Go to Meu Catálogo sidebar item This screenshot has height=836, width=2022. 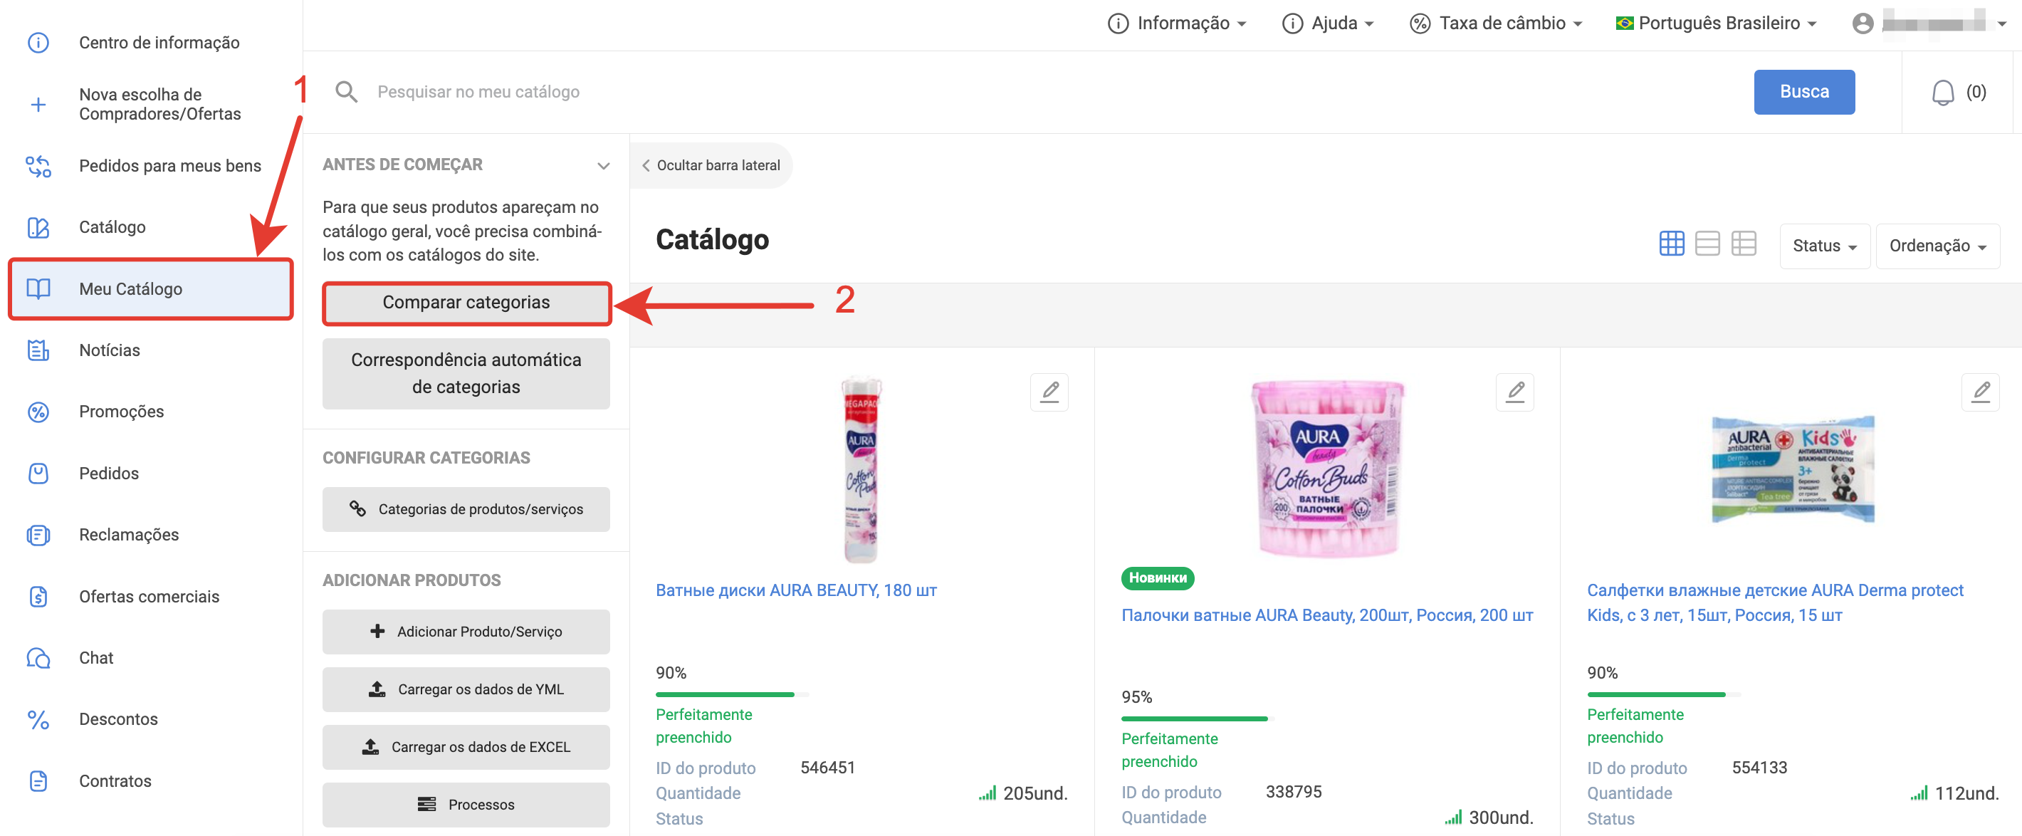(130, 289)
